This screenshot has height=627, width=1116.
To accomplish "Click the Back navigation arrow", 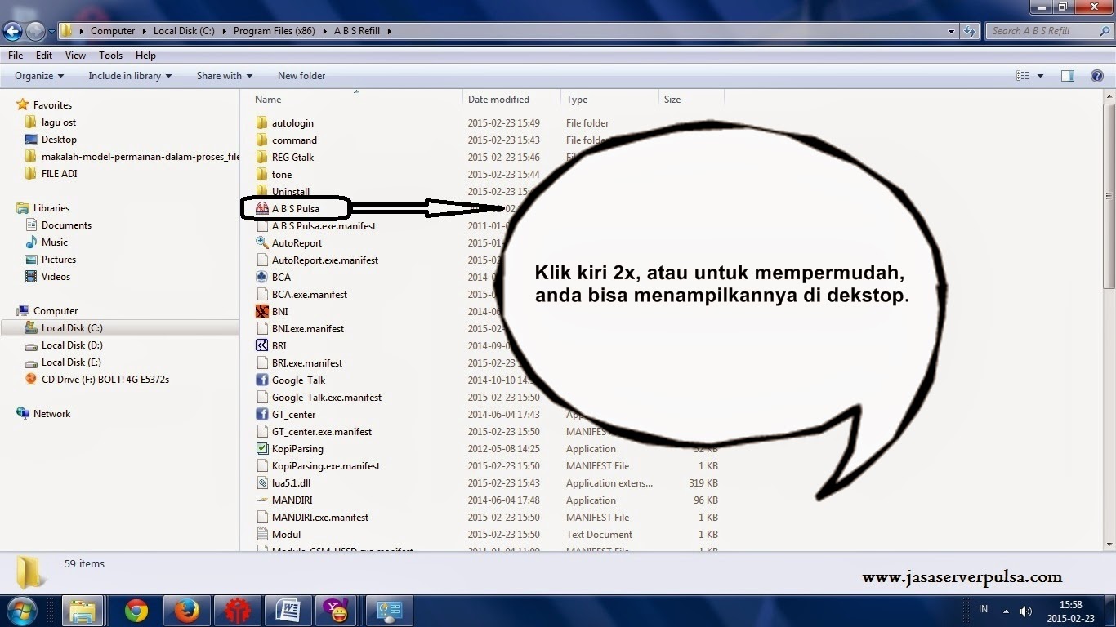I will point(12,31).
